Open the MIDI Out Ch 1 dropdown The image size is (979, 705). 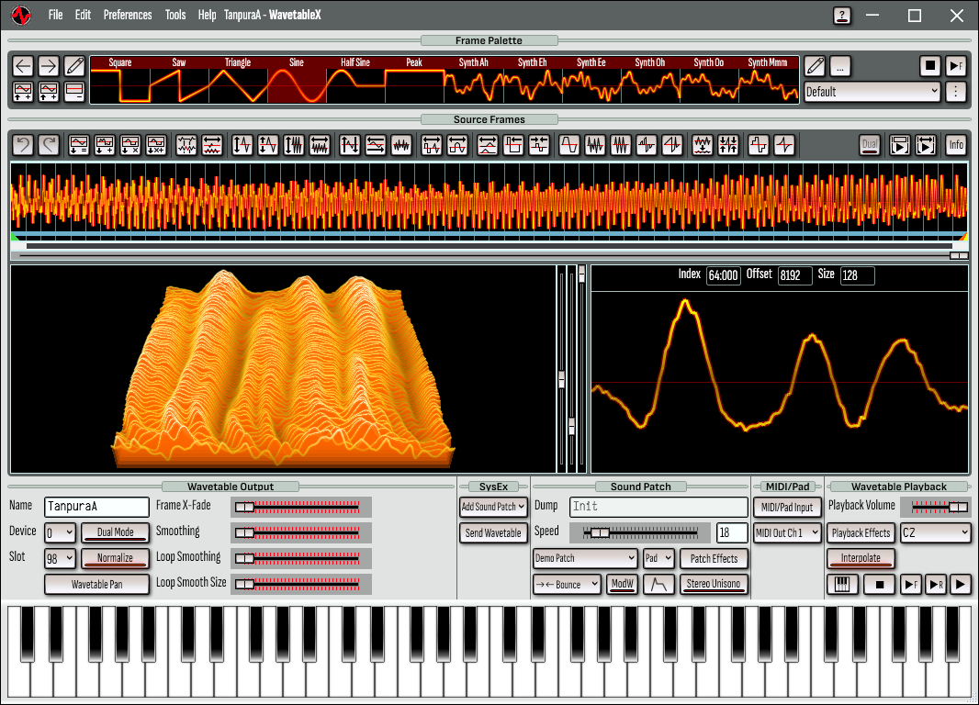[787, 532]
